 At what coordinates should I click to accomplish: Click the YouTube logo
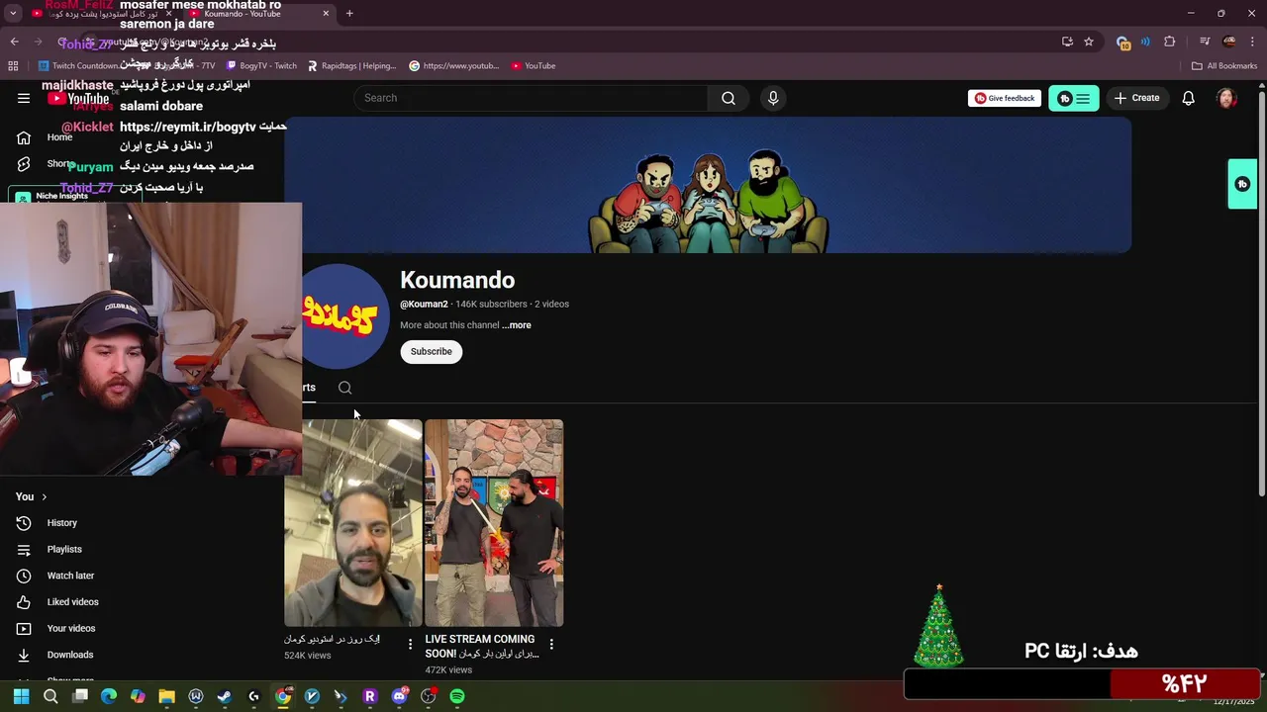point(79,98)
